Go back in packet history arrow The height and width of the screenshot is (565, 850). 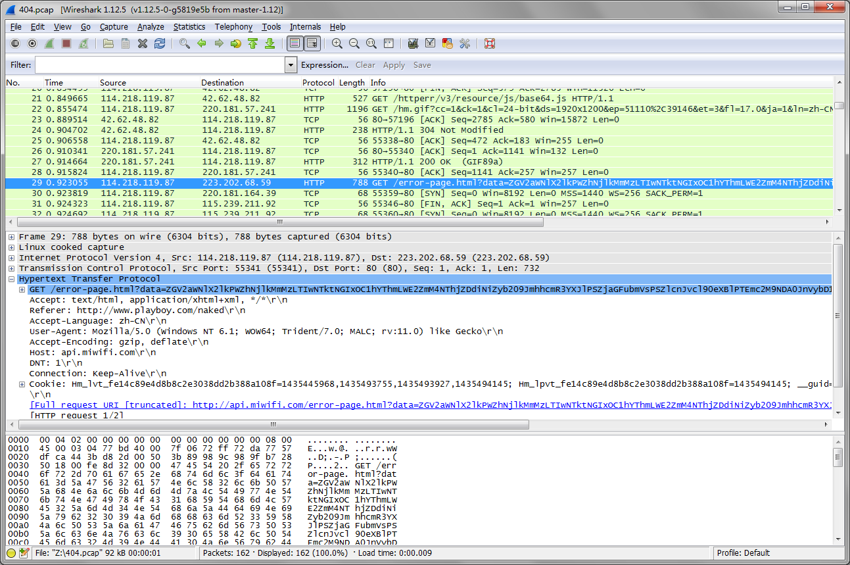[x=202, y=43]
